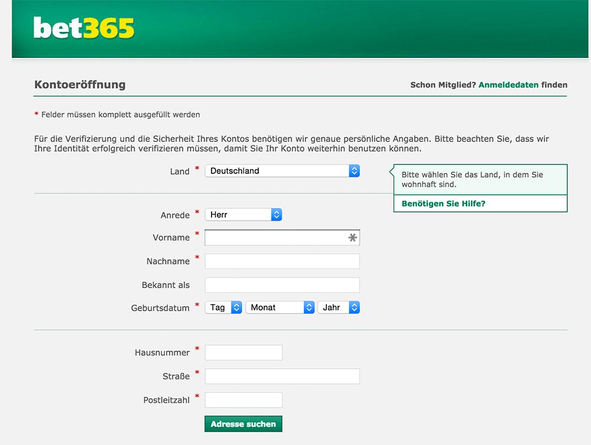Click the tooltip text 'Bitte wählen Sie das Land'
Screen dimensions: 591x445
pos(472,180)
